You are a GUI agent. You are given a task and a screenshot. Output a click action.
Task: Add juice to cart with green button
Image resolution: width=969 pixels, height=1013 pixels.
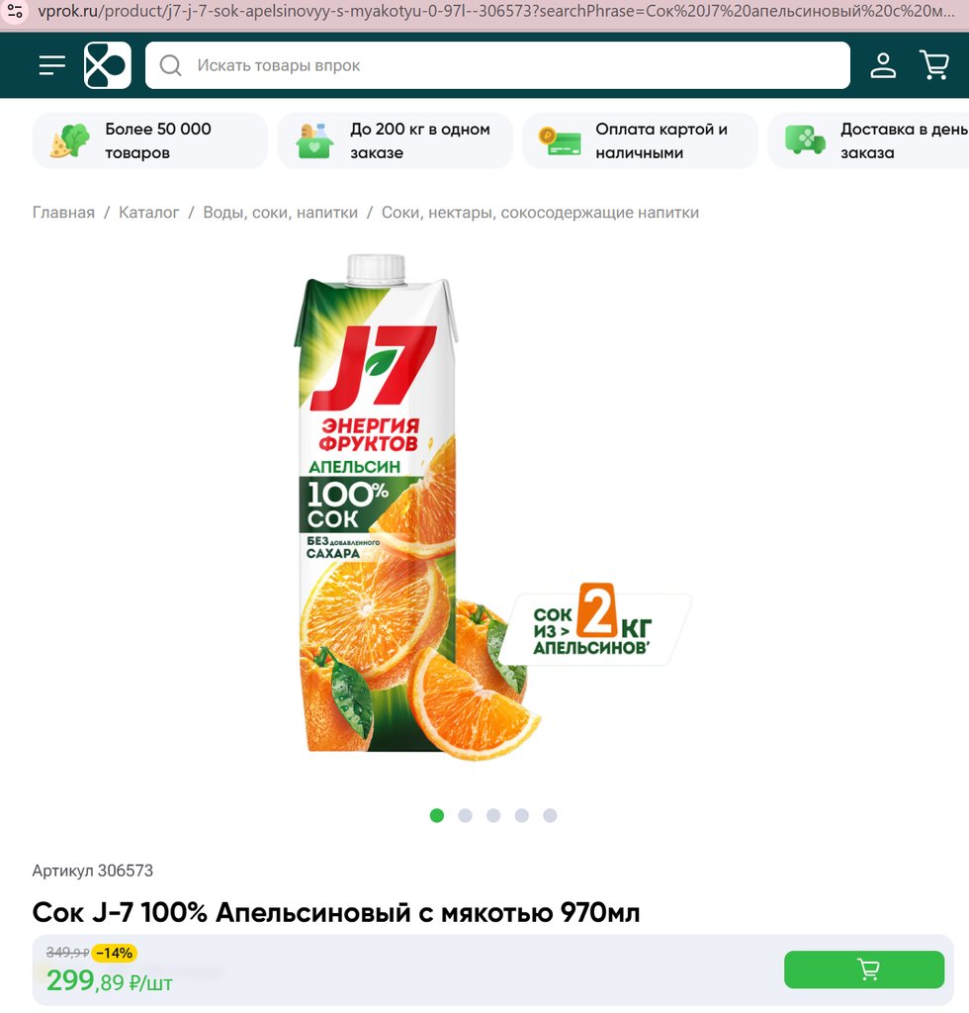click(x=864, y=969)
